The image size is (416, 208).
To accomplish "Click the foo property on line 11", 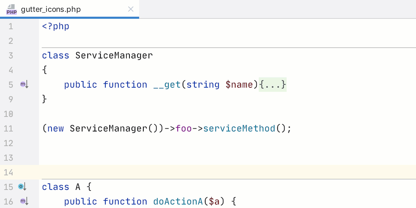I will [183, 128].
